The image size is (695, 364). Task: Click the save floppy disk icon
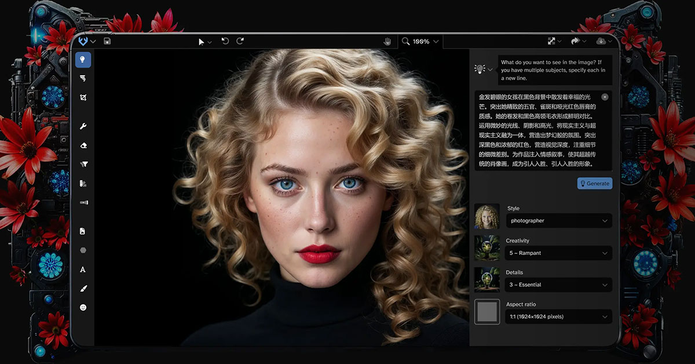107,41
